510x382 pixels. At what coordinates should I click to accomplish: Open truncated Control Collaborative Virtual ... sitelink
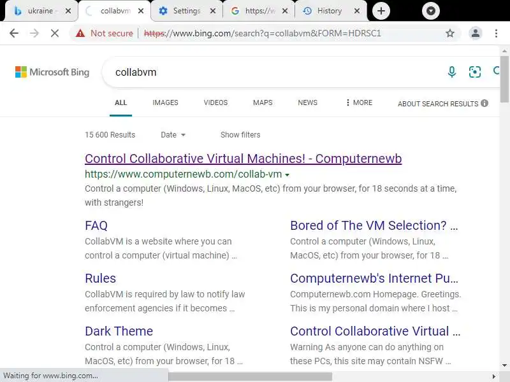point(375,331)
